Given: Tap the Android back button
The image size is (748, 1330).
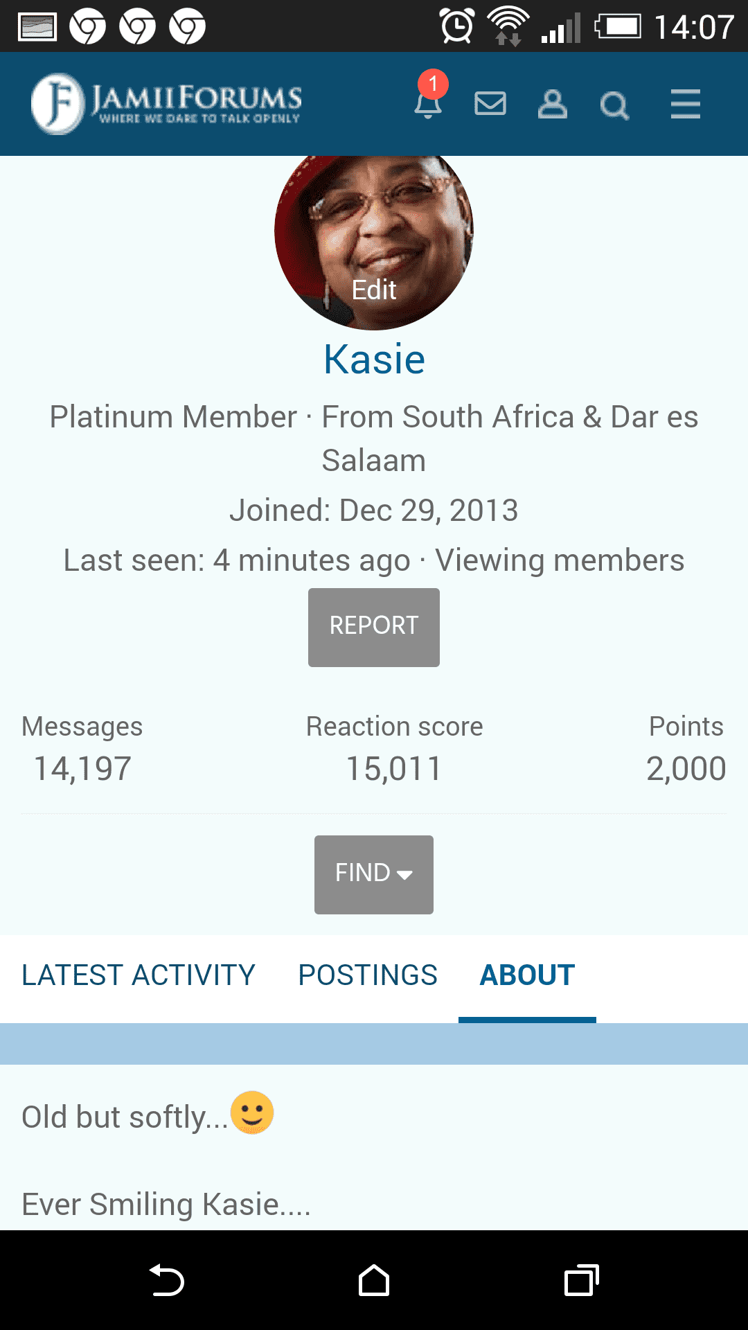Looking at the screenshot, I should click(166, 1280).
